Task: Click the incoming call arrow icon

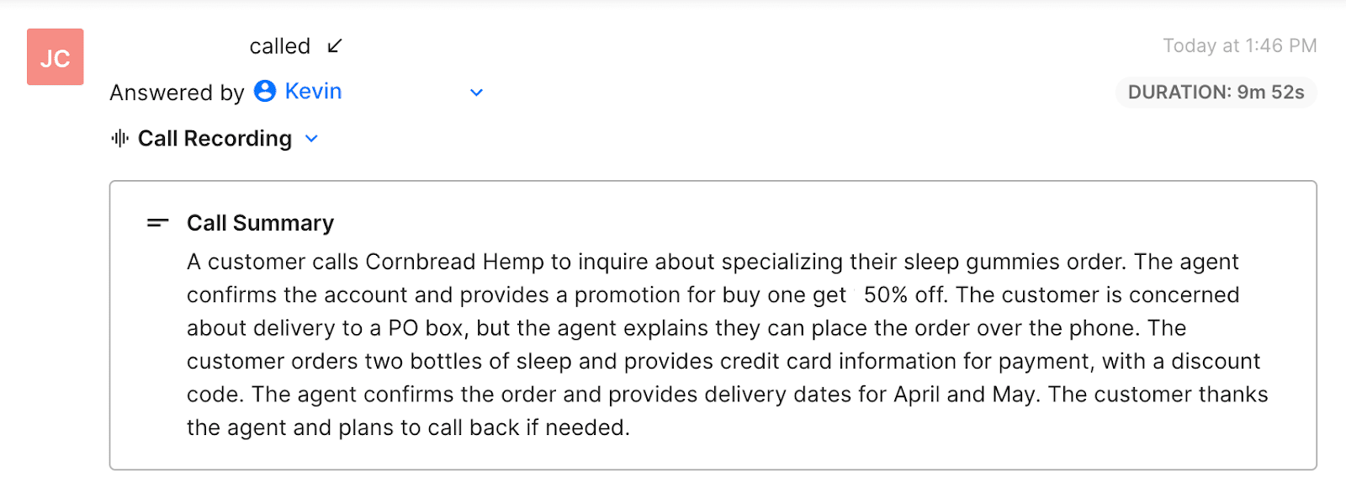Action: (x=334, y=46)
